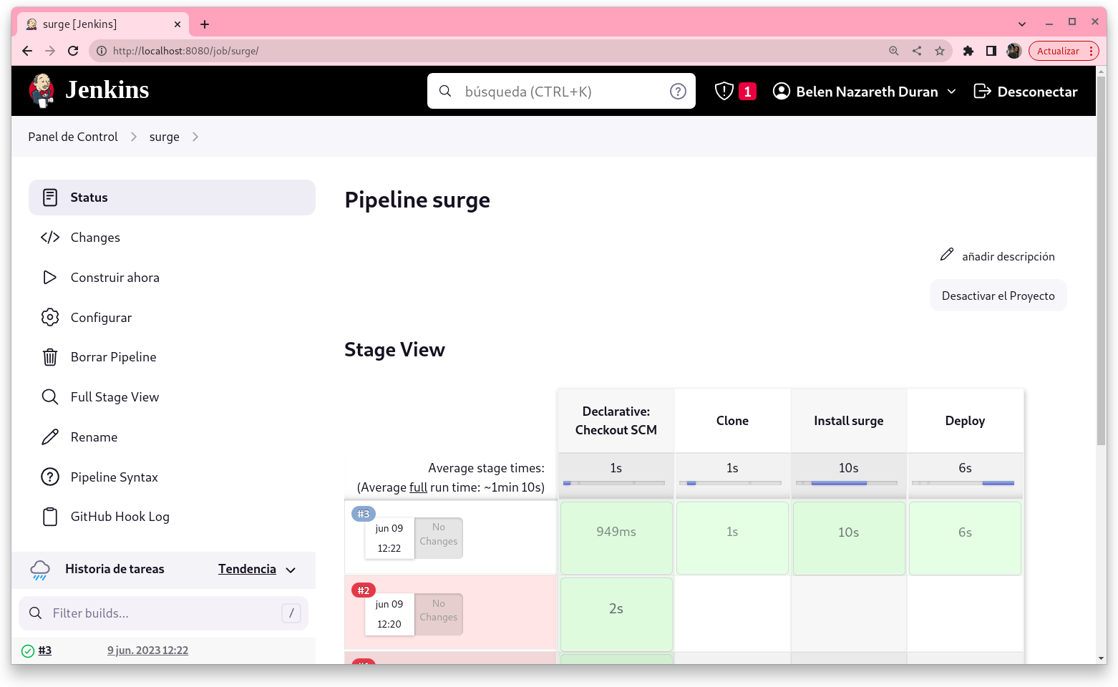Open build #3 badge in Stage View
Screen dimensions: 1118x687
coord(364,514)
